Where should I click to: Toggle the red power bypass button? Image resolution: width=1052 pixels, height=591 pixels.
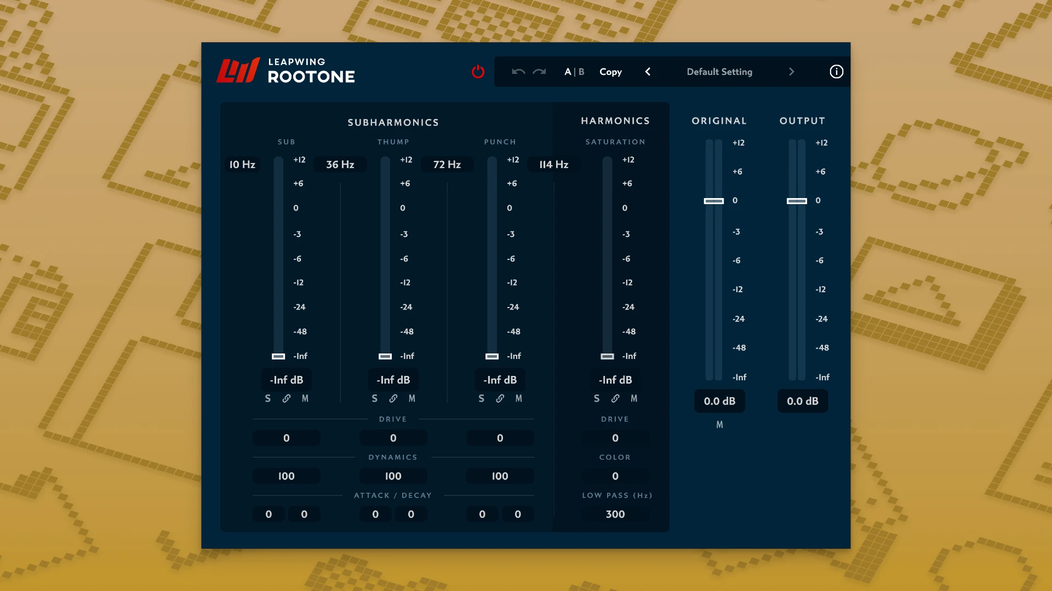(478, 72)
